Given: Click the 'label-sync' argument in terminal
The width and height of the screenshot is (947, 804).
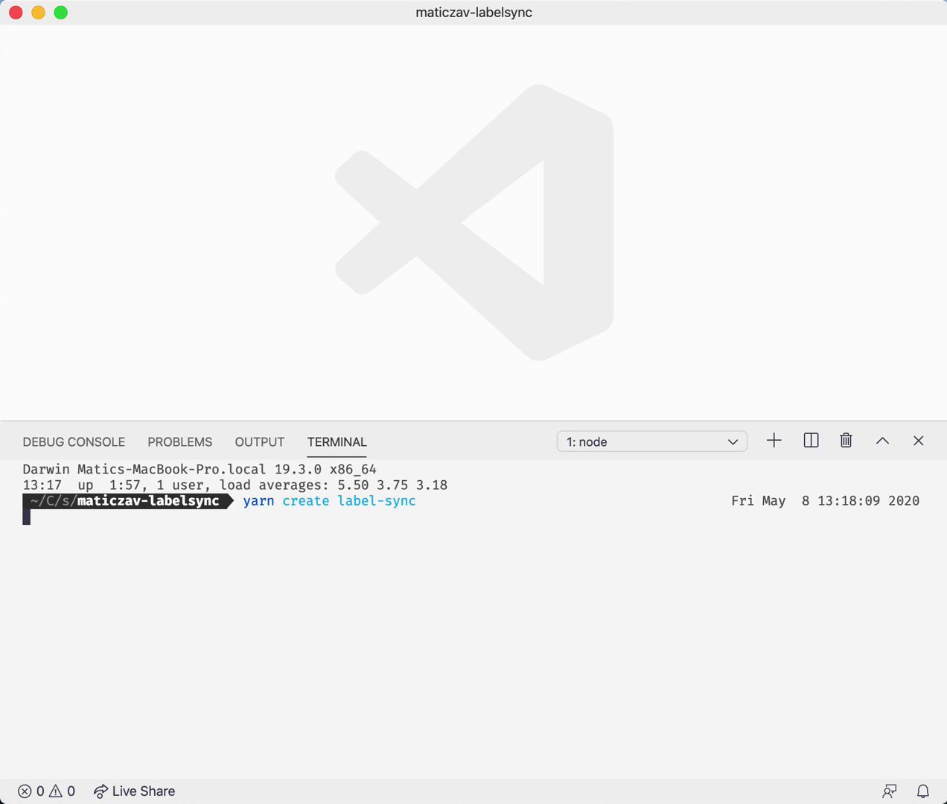Looking at the screenshot, I should tap(377, 501).
